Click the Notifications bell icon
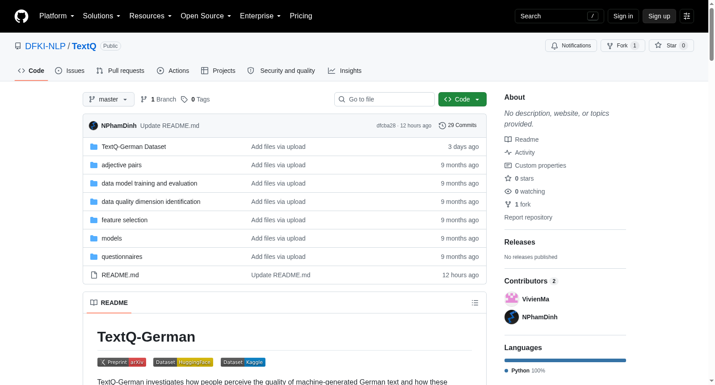The image size is (715, 385). tap(555, 46)
